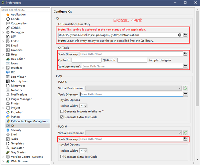Open the Tray Starter icon
The width and height of the screenshot is (200, 165).
tap(8, 152)
